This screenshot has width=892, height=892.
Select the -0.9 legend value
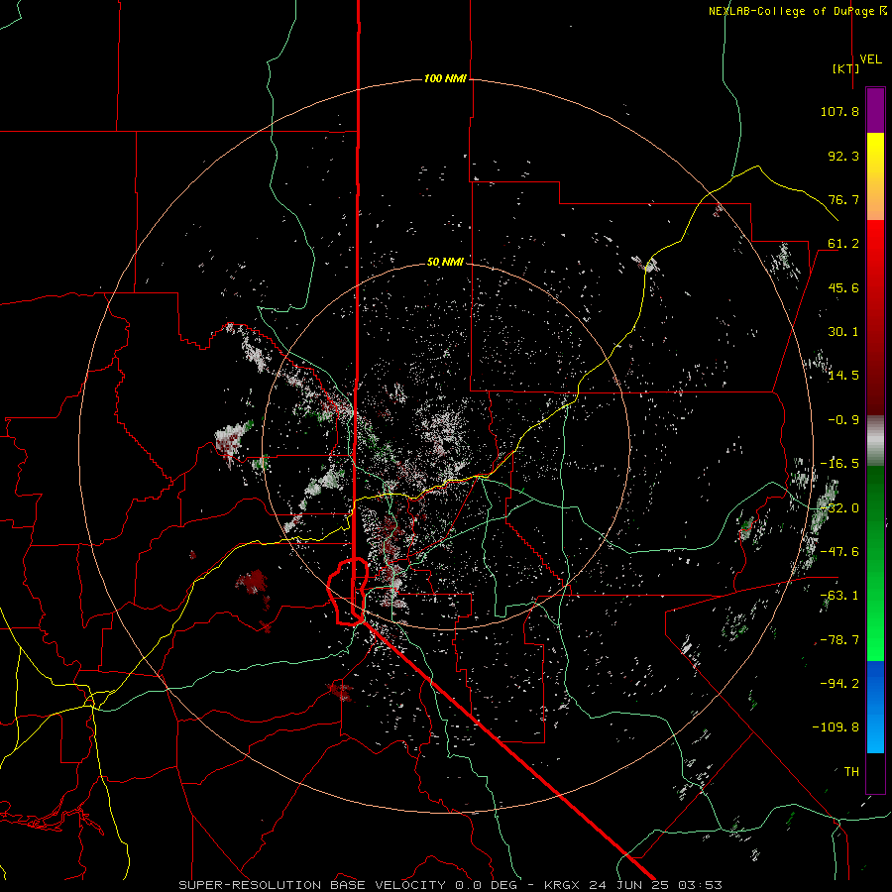843,420
